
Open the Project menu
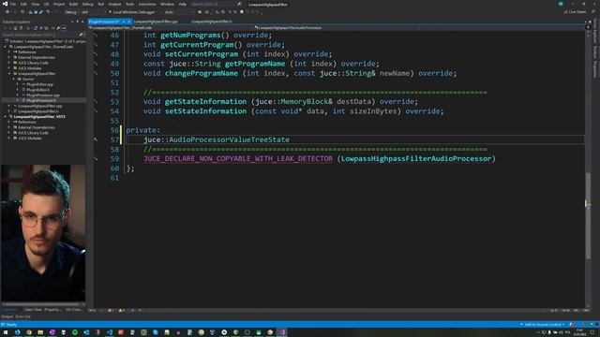pos(59,4)
